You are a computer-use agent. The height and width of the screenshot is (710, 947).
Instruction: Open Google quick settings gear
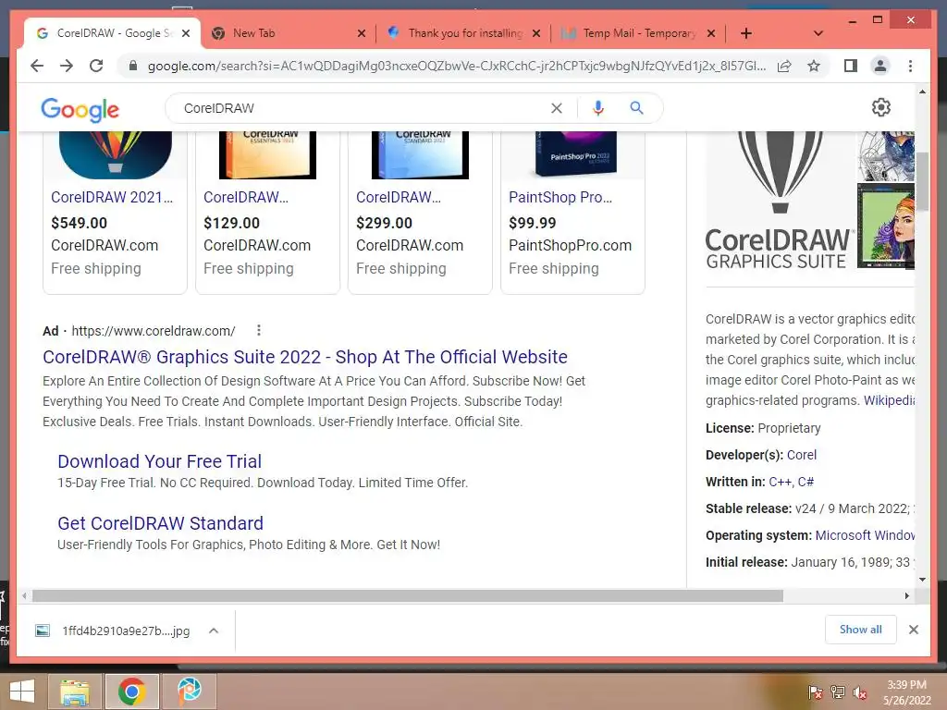click(881, 107)
